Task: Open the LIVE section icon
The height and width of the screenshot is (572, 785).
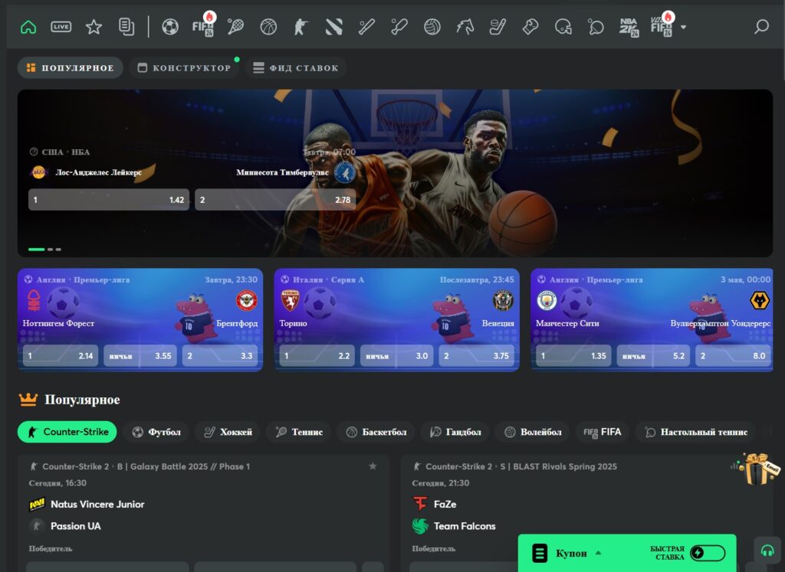Action: (x=61, y=25)
